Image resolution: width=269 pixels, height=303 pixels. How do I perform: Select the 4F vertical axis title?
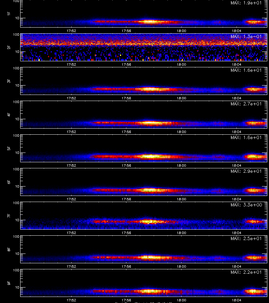click(x=9, y=114)
